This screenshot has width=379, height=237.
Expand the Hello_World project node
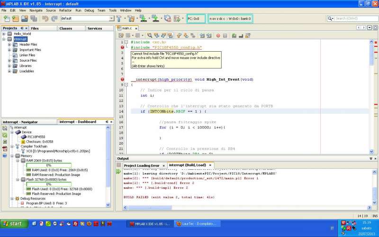pos(4,34)
